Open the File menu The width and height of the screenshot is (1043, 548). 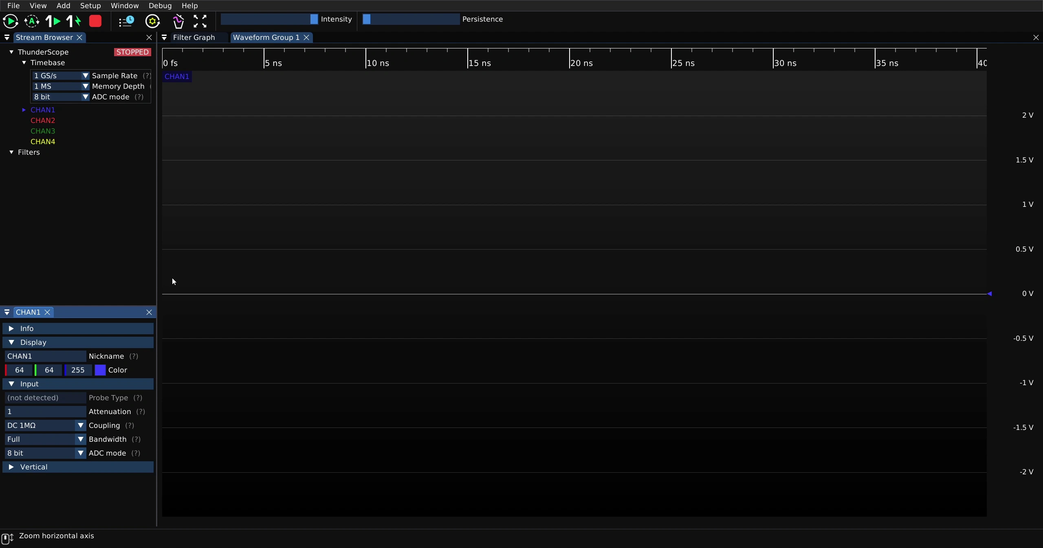tap(13, 6)
